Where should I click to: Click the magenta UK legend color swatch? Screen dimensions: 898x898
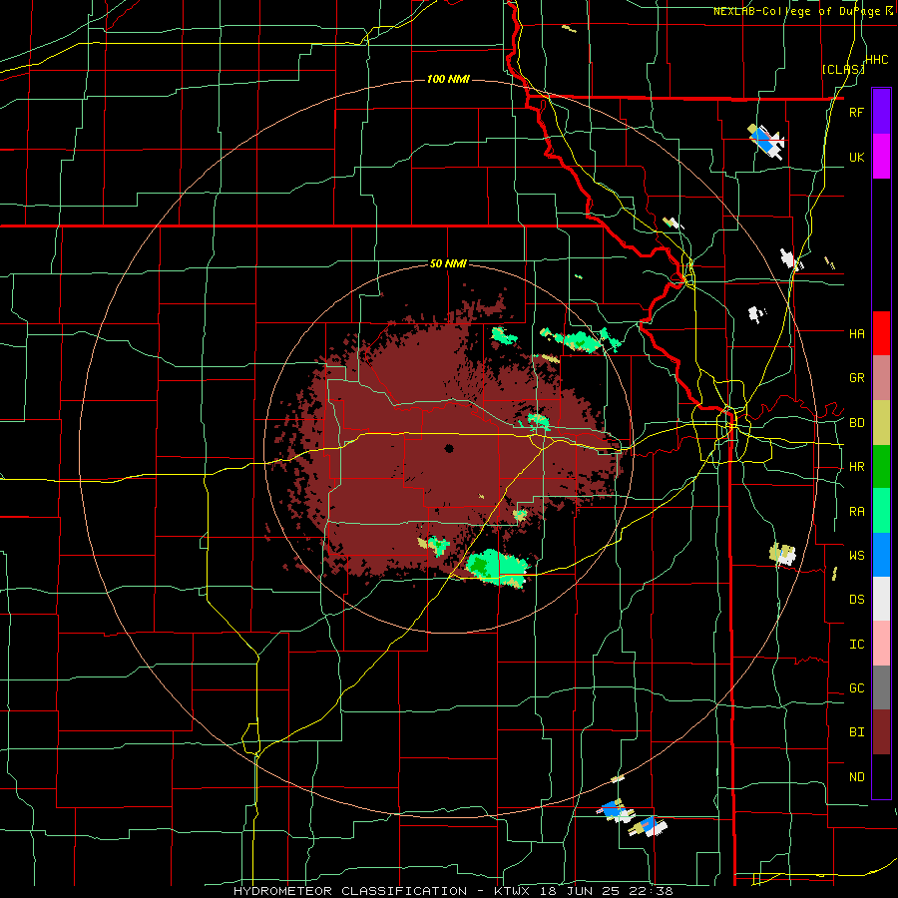[x=881, y=157]
